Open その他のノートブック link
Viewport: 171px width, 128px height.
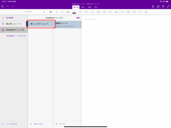[x=16, y=36]
